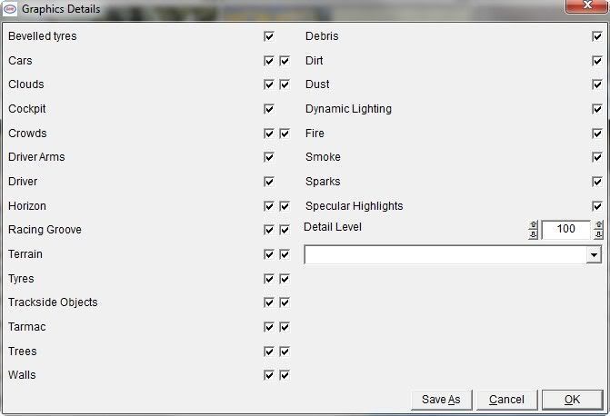Toggle the second Trackside Objects checkbox
610x416 pixels.
click(285, 302)
